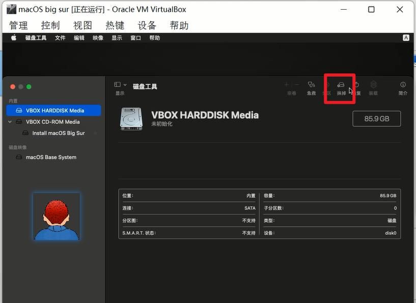Open VirtualBox 设备 menu

[147, 25]
